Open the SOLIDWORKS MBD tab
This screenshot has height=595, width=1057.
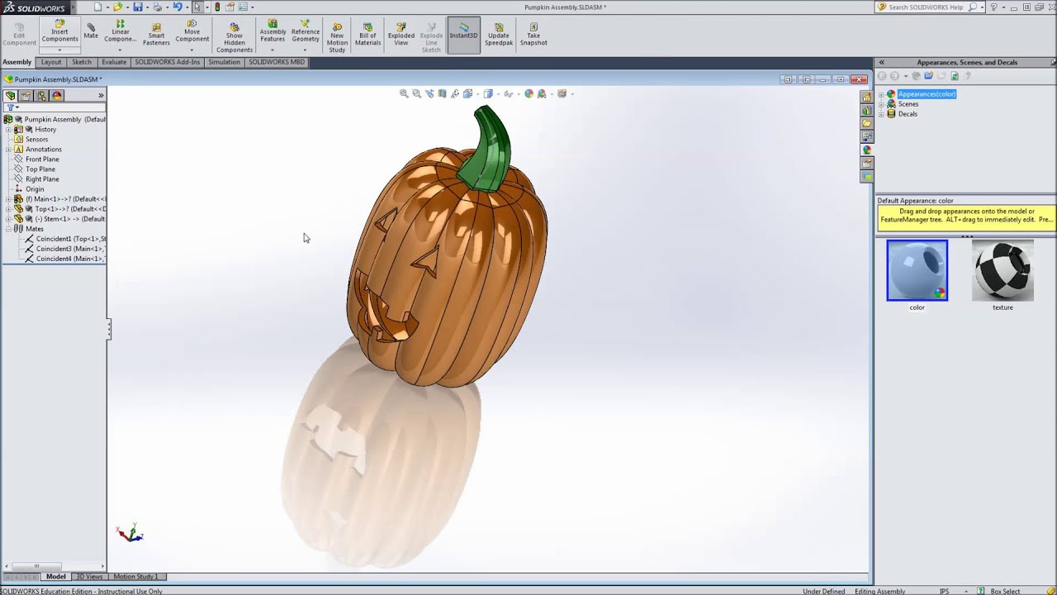[277, 62]
